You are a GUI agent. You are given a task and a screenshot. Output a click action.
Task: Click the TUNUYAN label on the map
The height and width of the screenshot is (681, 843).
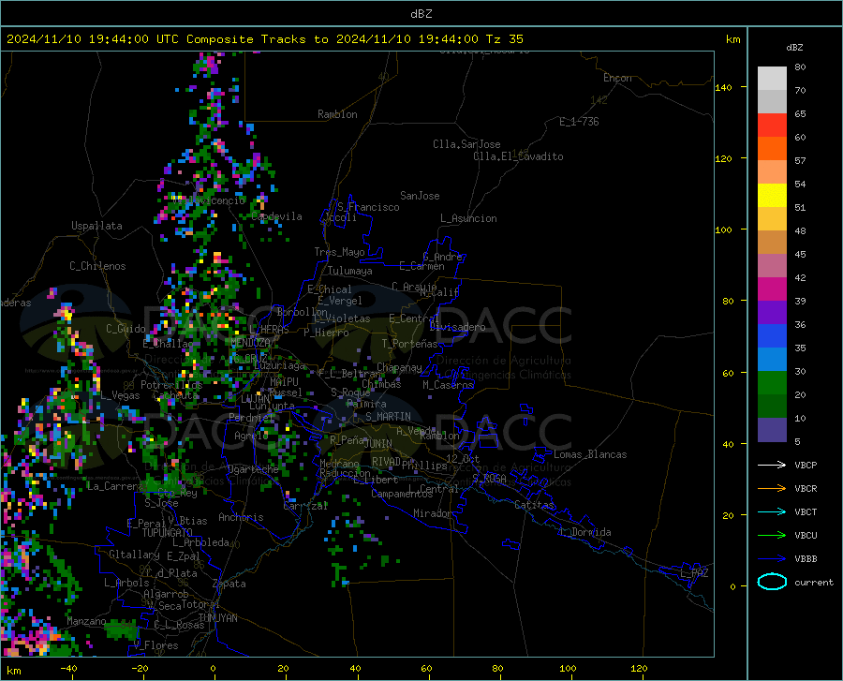pos(217,618)
